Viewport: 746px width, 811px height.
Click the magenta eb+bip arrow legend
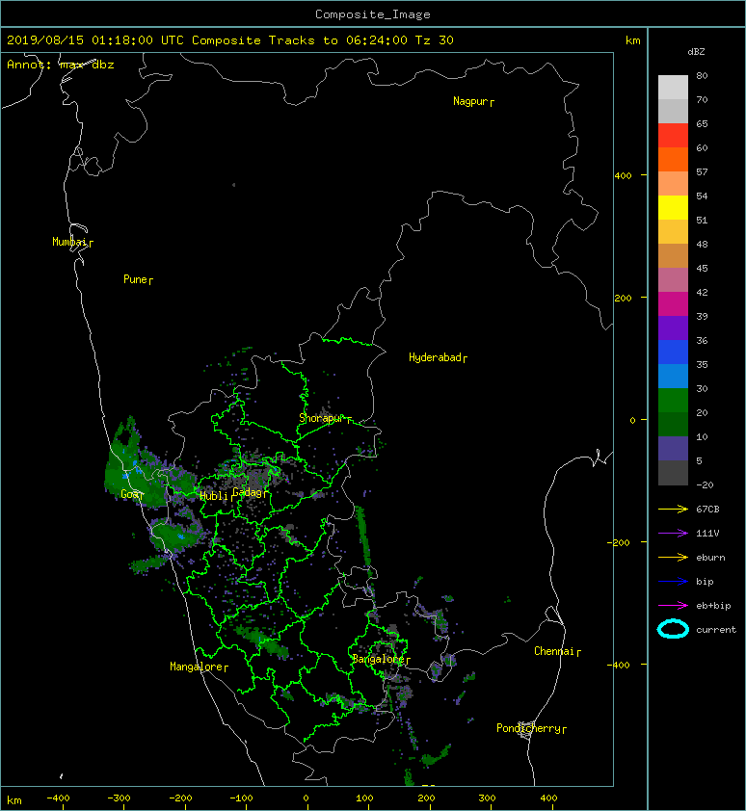(673, 606)
